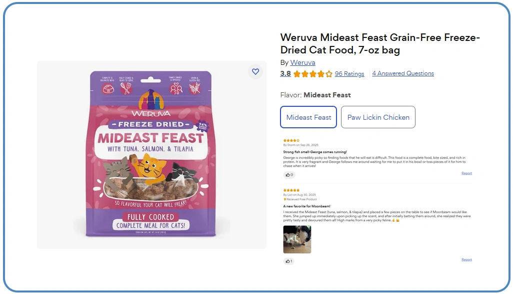The image size is (513, 294).
Task: Click the heart favorite icon
Action: click(255, 72)
